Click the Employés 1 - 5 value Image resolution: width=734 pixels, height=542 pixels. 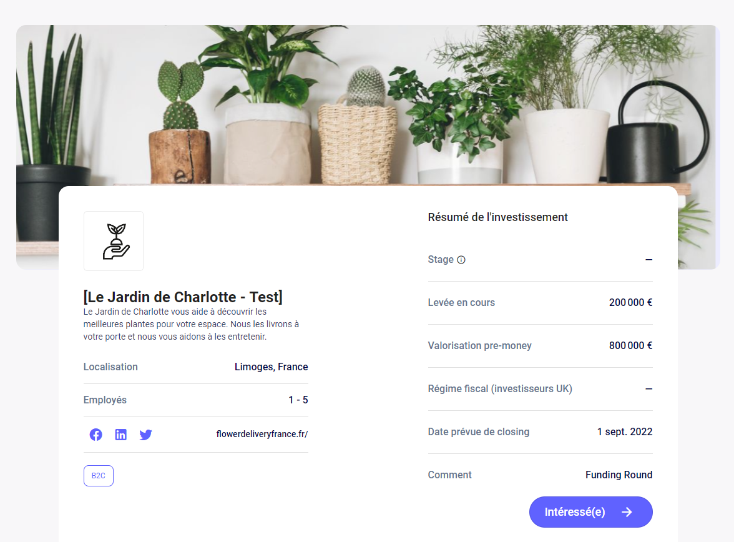(298, 400)
